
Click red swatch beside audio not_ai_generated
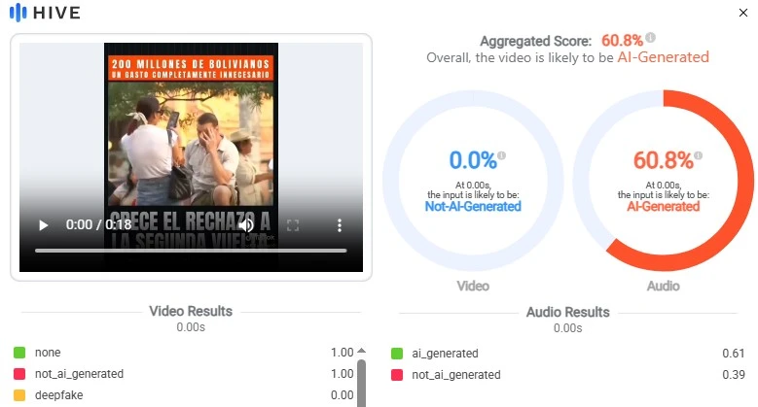point(396,375)
